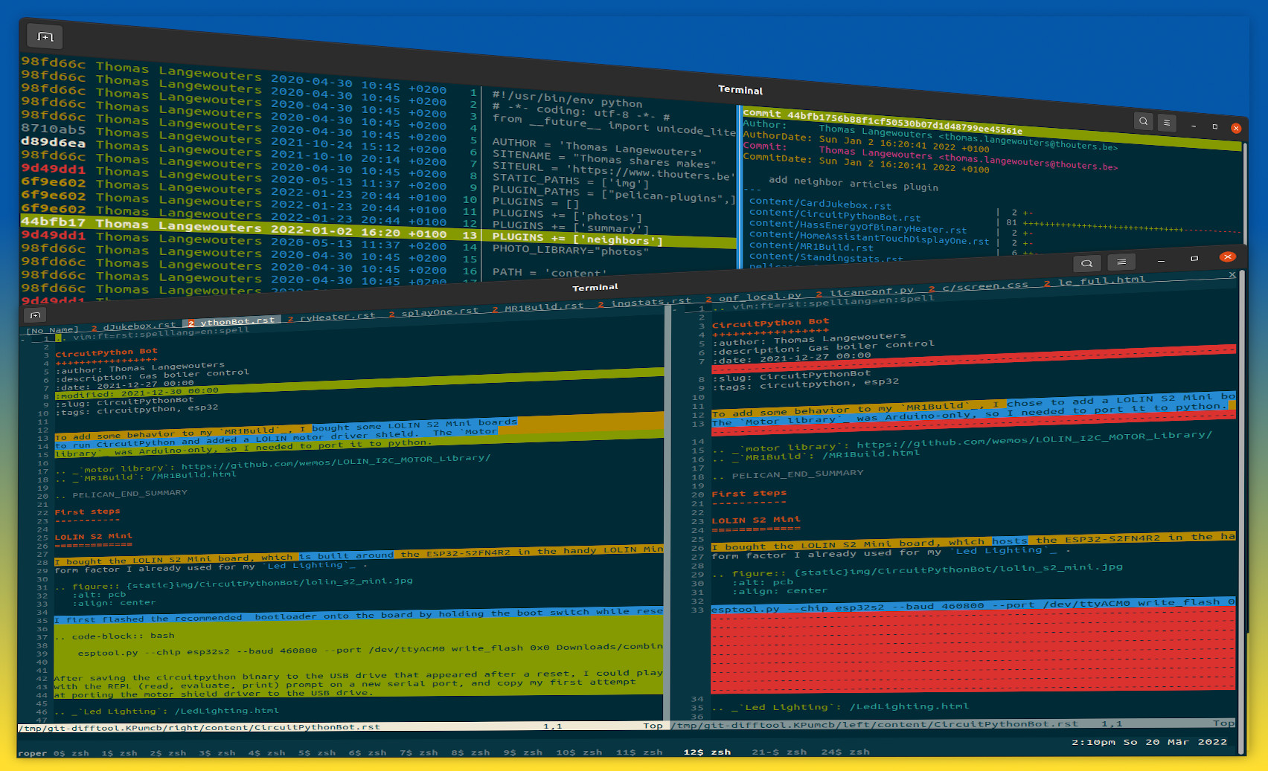Select screen window 1$ zsh

(119, 753)
